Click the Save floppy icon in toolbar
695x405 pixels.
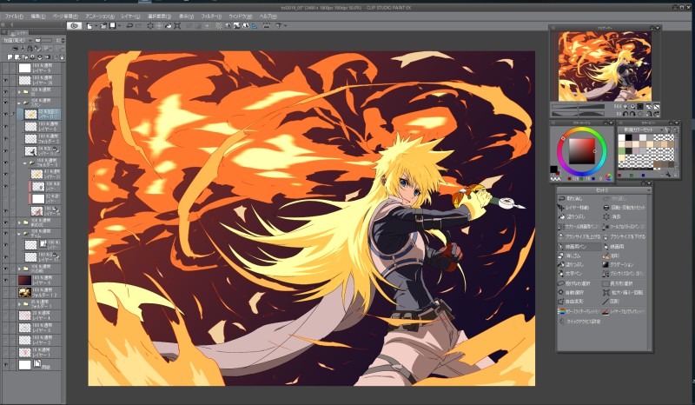point(112,26)
